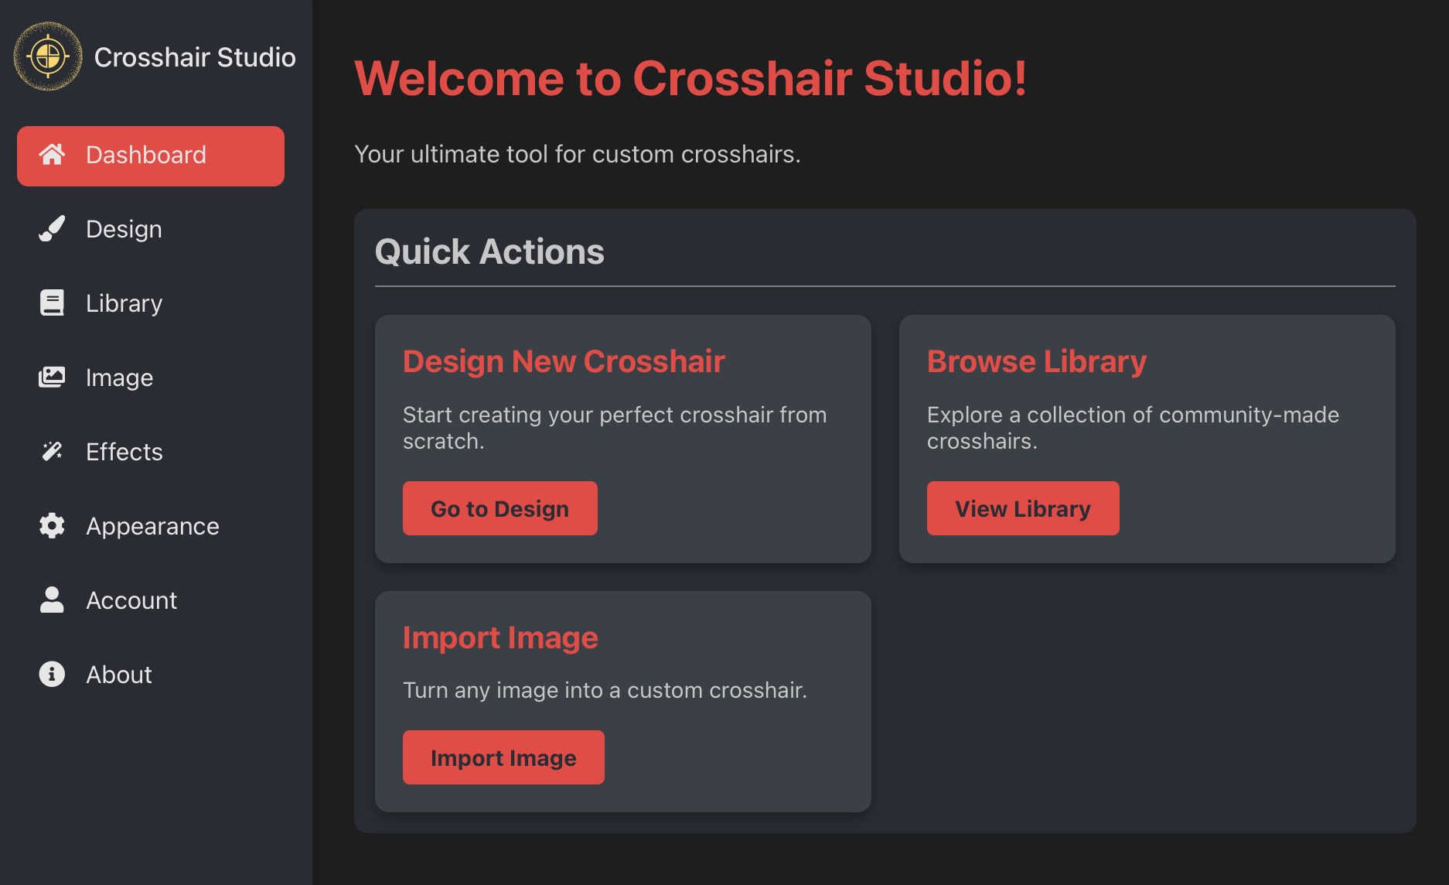Image resolution: width=1449 pixels, height=885 pixels.
Task: Open the Library sidebar label
Action: 124,303
